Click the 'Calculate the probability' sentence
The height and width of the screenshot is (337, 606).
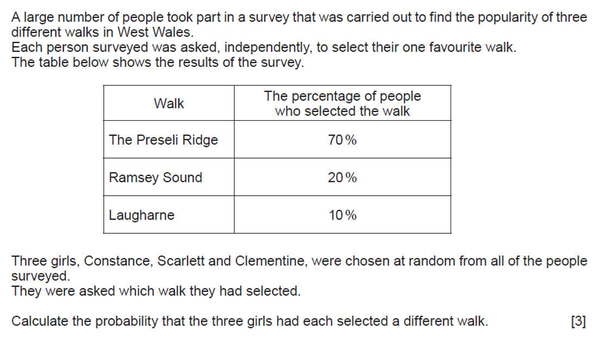(250, 321)
